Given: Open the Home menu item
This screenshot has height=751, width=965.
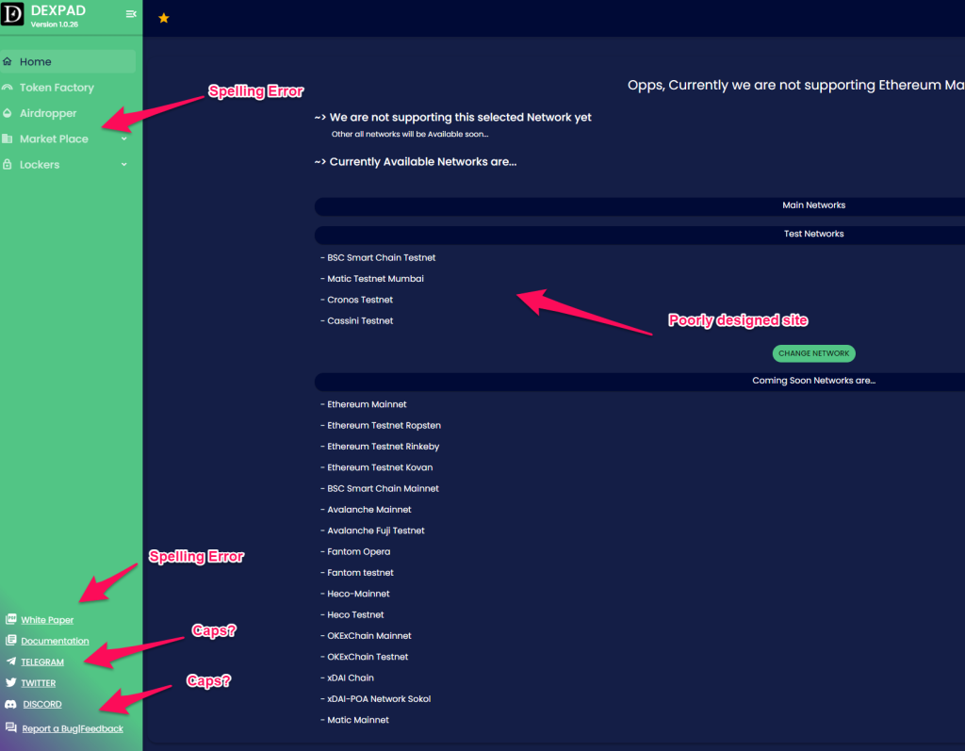Looking at the screenshot, I should 68,61.
